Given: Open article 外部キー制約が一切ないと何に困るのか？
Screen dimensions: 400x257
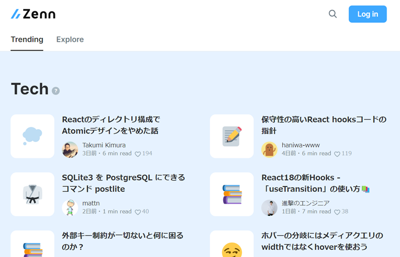Looking at the screenshot, I should click(122, 241).
